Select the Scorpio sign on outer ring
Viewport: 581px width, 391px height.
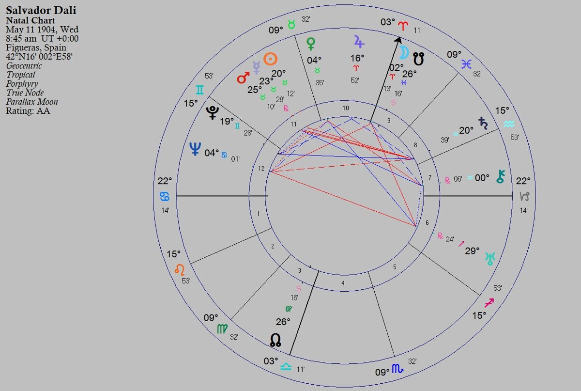point(398,369)
